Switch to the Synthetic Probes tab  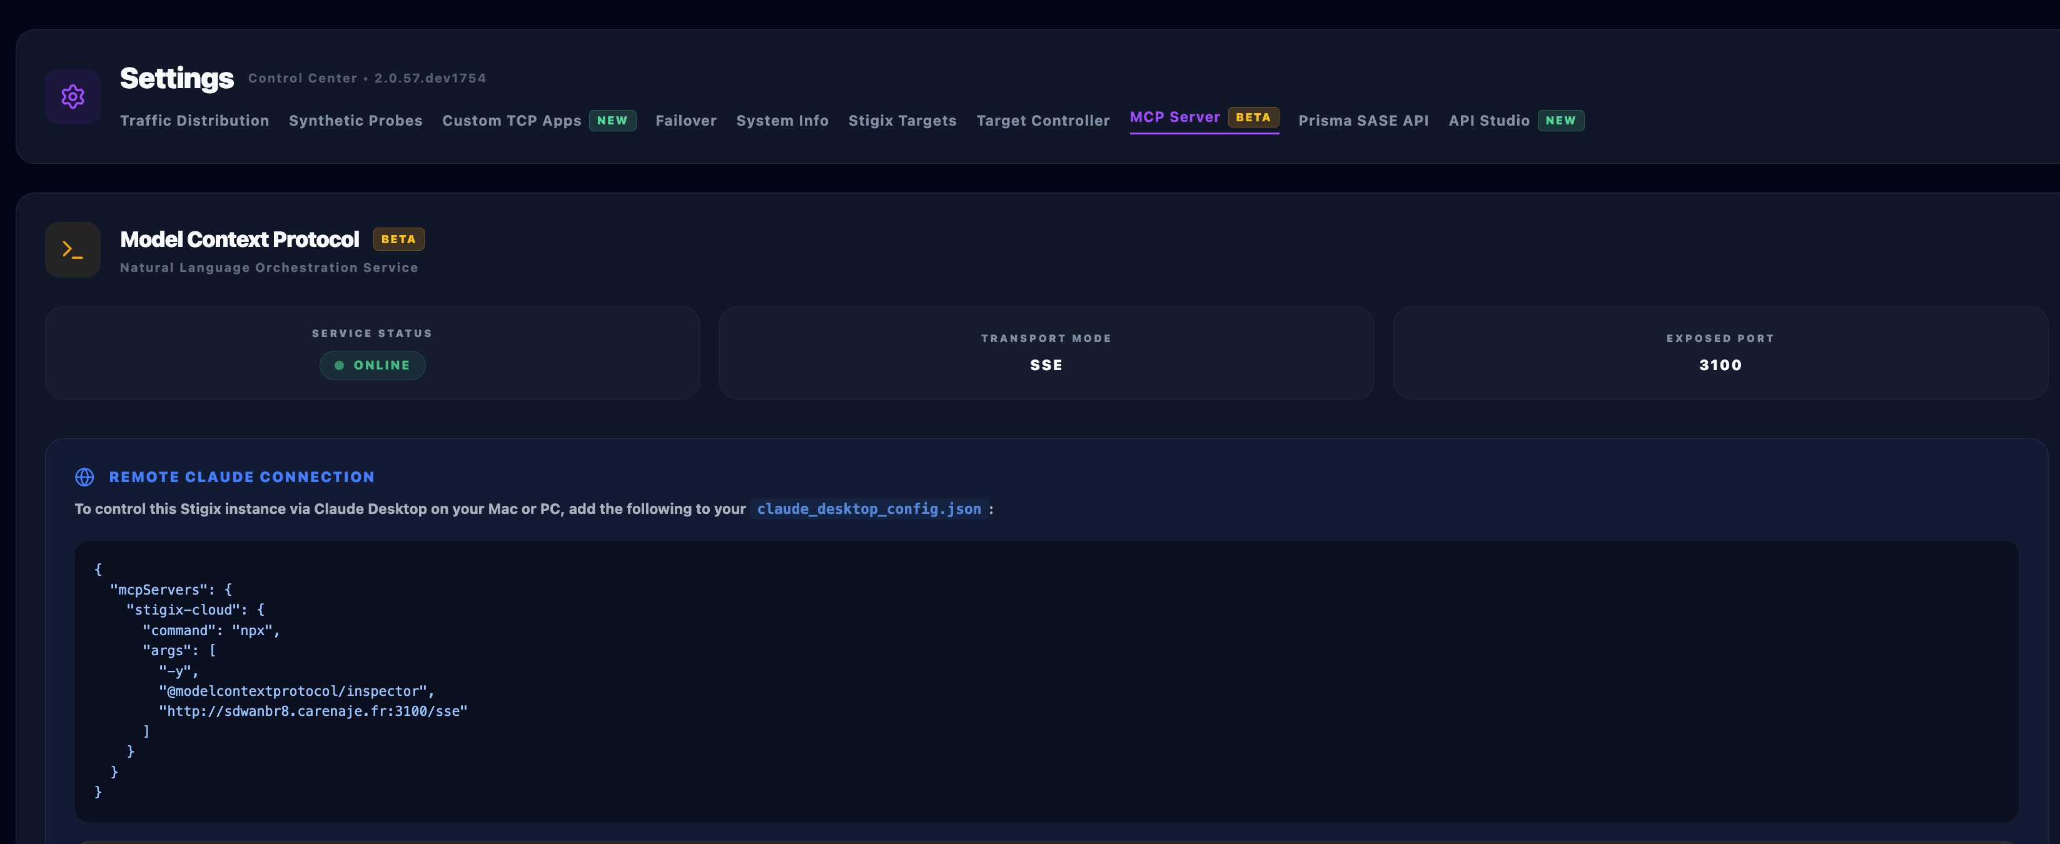coord(356,121)
